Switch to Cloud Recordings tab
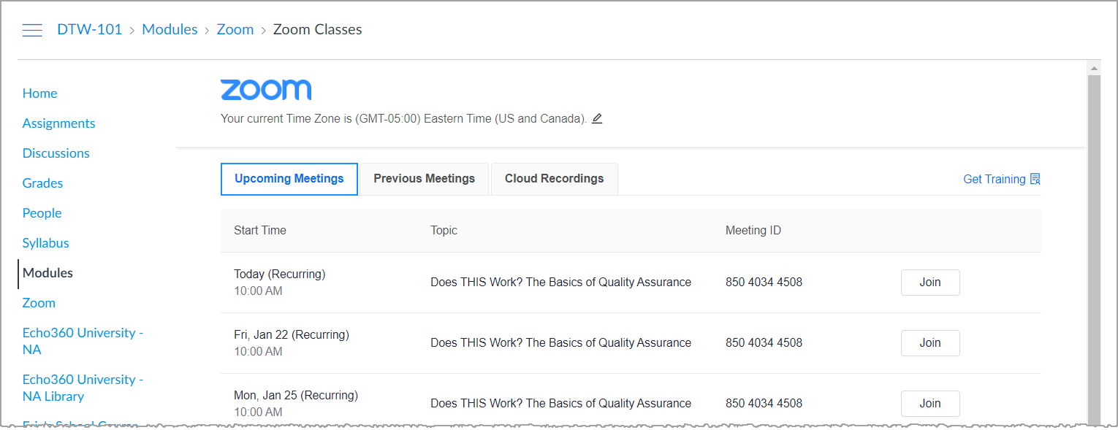The width and height of the screenshot is (1118, 430). (x=555, y=179)
